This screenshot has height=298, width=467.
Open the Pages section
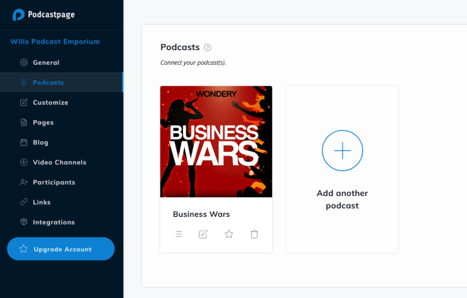click(43, 122)
